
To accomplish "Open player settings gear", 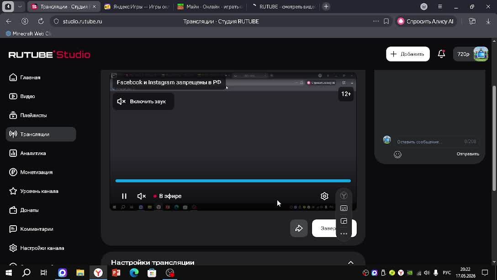I will (324, 196).
